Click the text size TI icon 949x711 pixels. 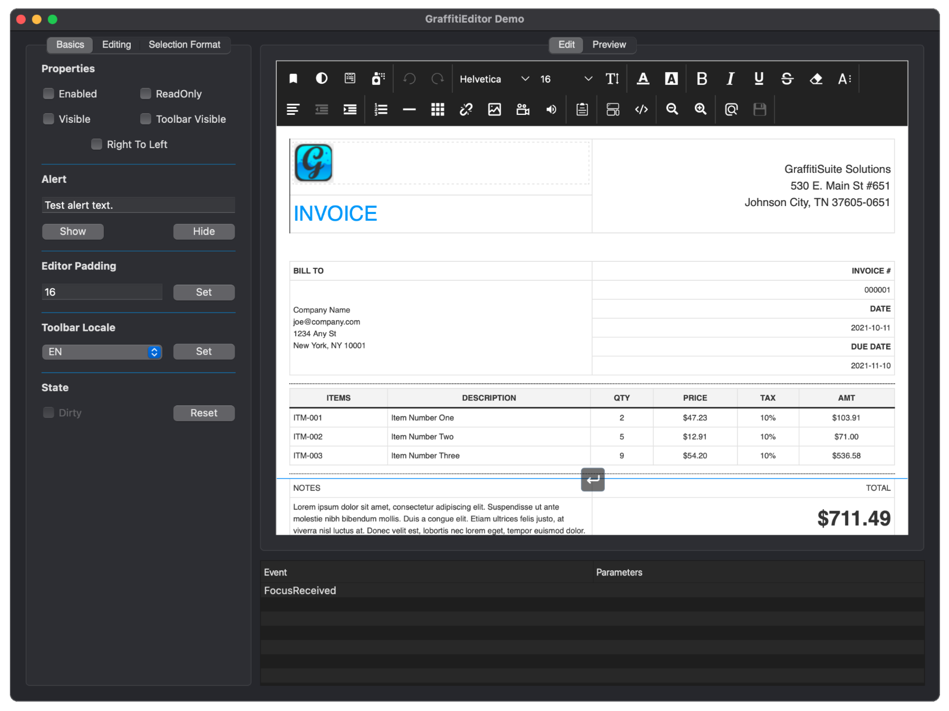612,79
